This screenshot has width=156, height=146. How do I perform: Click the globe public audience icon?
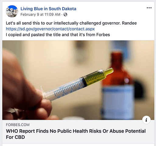(x=65, y=15)
